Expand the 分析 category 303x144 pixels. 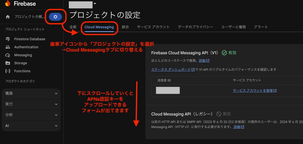pos(31,115)
